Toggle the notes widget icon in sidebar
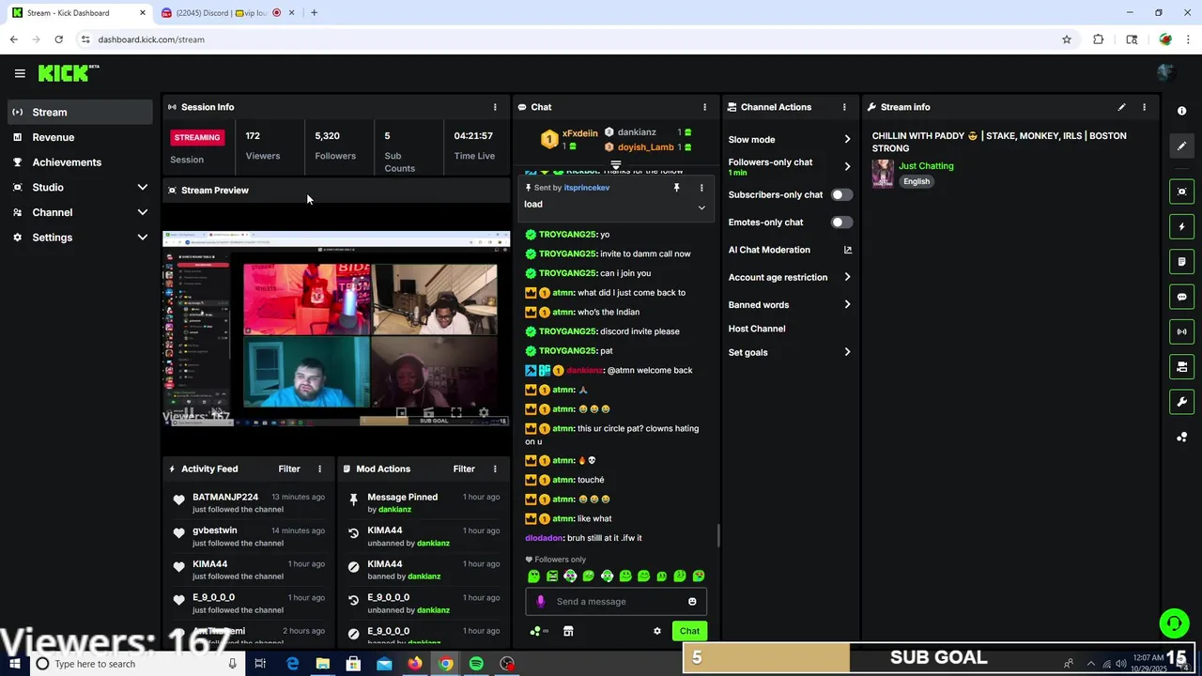The width and height of the screenshot is (1202, 676). 1181,261
